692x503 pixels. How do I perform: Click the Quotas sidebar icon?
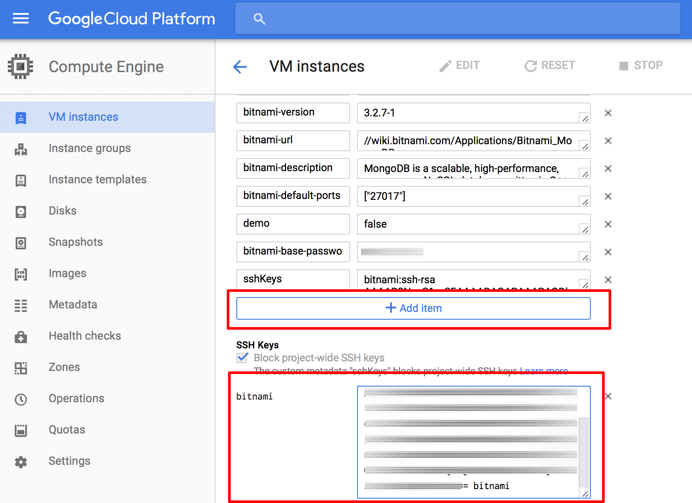click(x=21, y=430)
